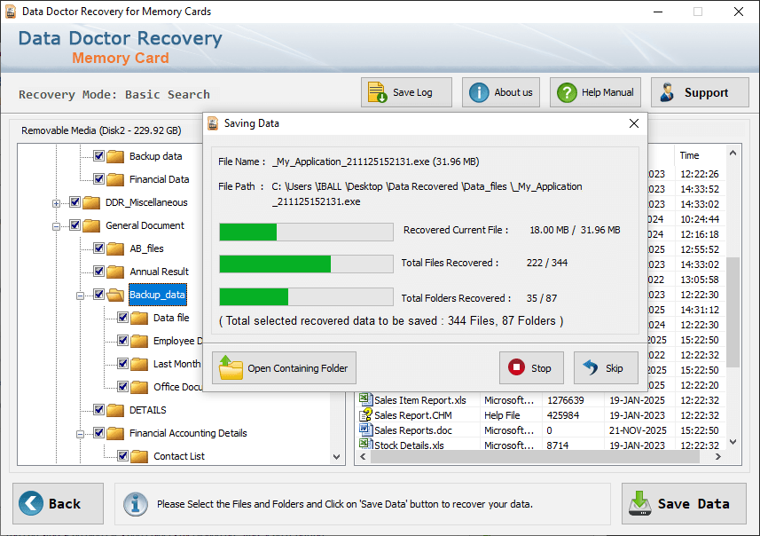Click the Save Log notepad icon
Viewport: 760px width, 536px height.
pos(377,92)
